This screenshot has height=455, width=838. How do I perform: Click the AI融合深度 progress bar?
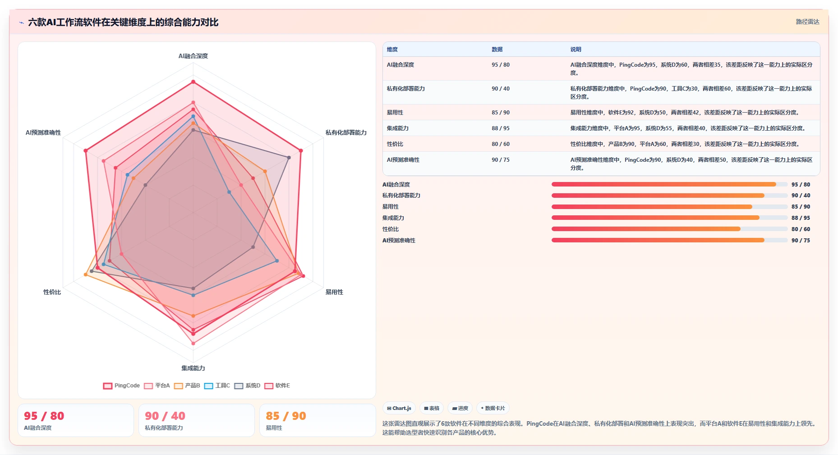[669, 184]
